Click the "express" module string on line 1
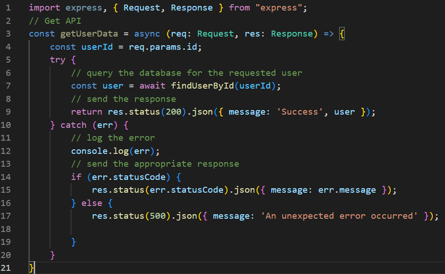 click(277, 8)
